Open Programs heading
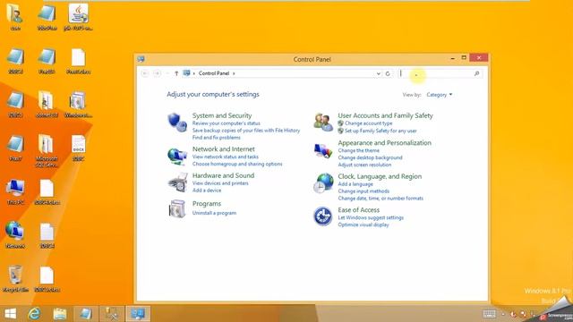Image resolution: width=573 pixels, height=322 pixels. pos(207,203)
